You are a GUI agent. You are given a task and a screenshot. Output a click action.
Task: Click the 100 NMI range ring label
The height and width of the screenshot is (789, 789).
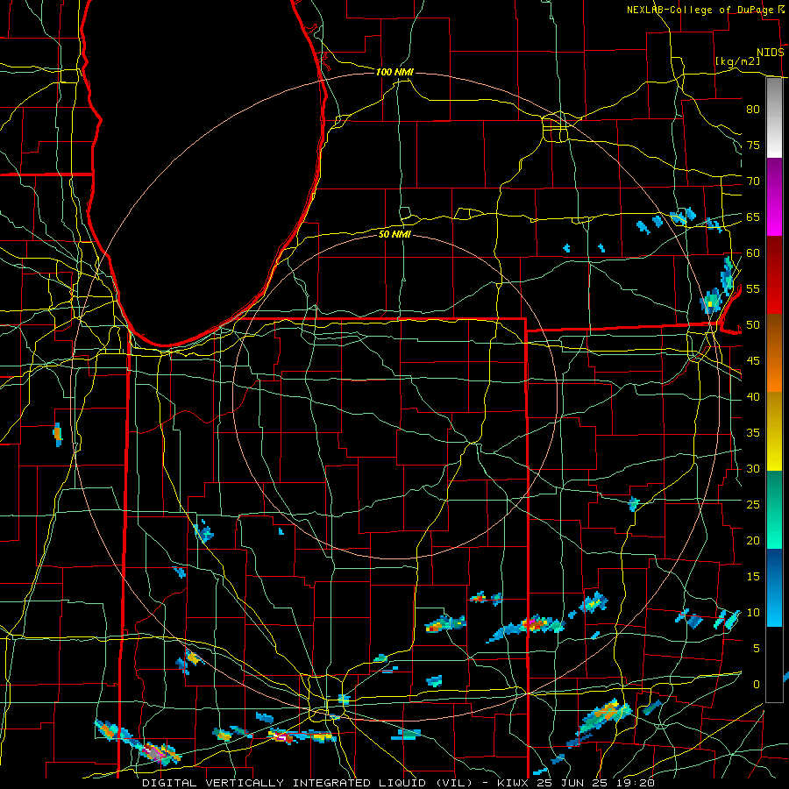[x=394, y=72]
